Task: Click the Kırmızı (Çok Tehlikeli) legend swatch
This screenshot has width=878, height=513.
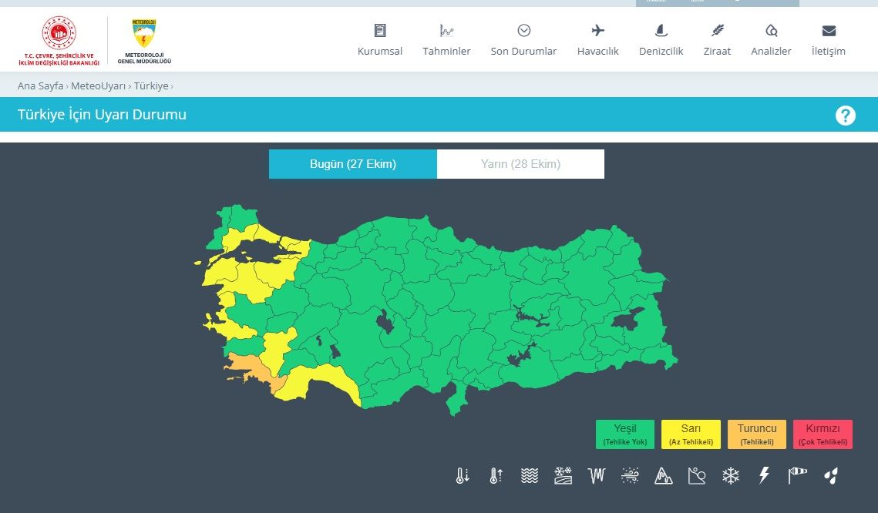Action: click(822, 434)
